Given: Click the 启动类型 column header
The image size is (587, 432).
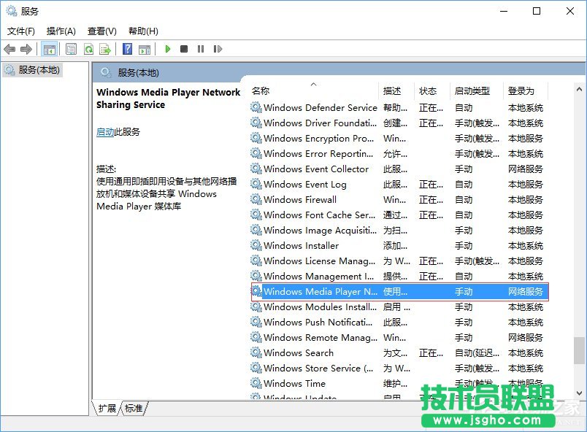Looking at the screenshot, I should pyautogui.click(x=472, y=90).
